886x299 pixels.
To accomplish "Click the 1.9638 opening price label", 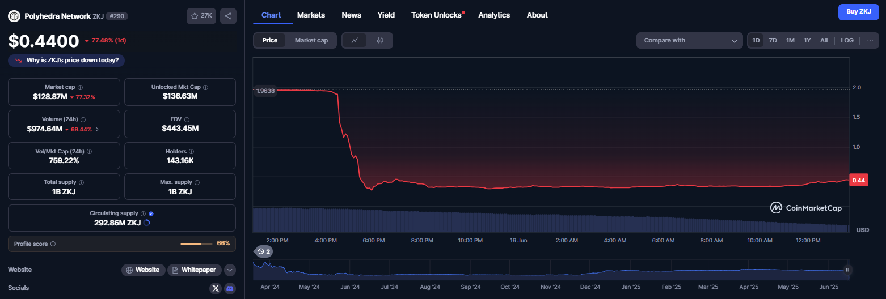I will click(265, 90).
